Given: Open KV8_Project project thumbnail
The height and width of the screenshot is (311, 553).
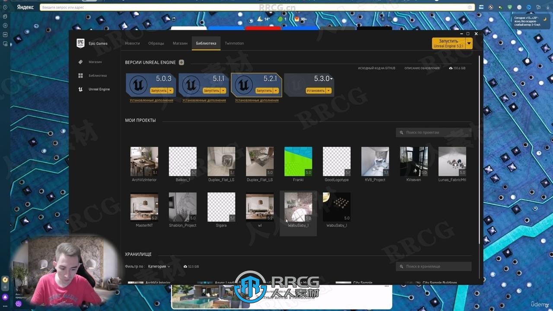Looking at the screenshot, I should [375, 161].
